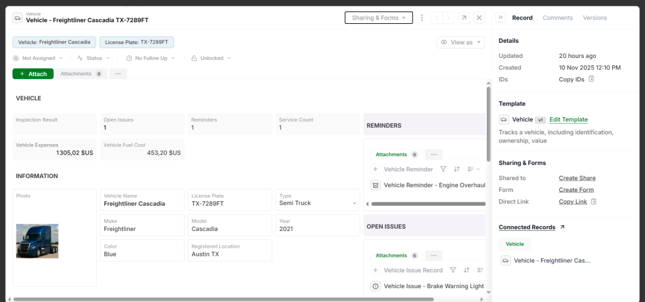The image size is (645, 302).
Task: Toggle the Unlocked lock state dropdown
Action: click(212, 59)
